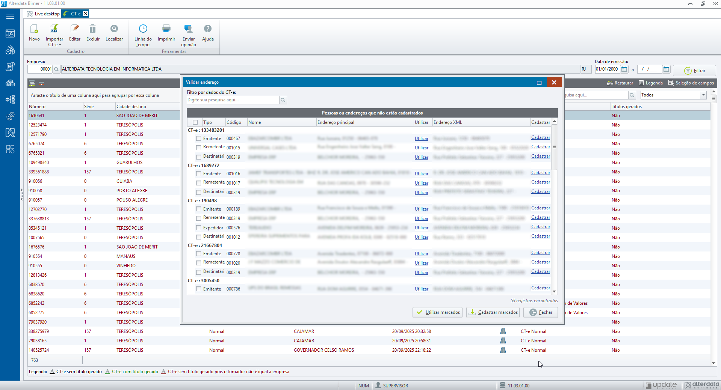This screenshot has height=390, width=721.
Task: Open the Linha do tempo clock tool
Action: (143, 36)
